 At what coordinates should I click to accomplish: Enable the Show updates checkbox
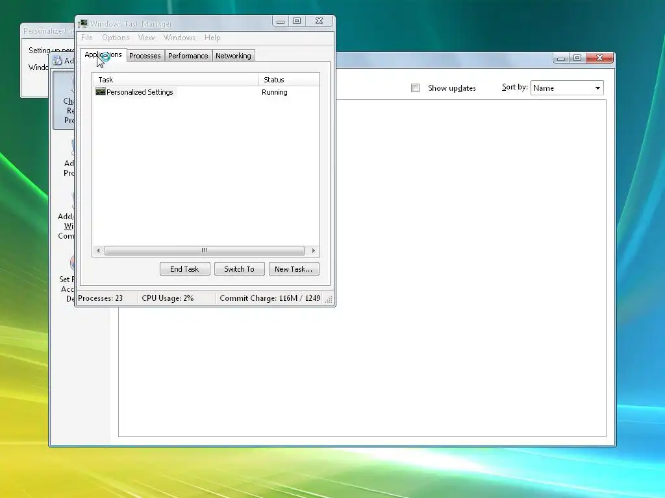pyautogui.click(x=415, y=88)
